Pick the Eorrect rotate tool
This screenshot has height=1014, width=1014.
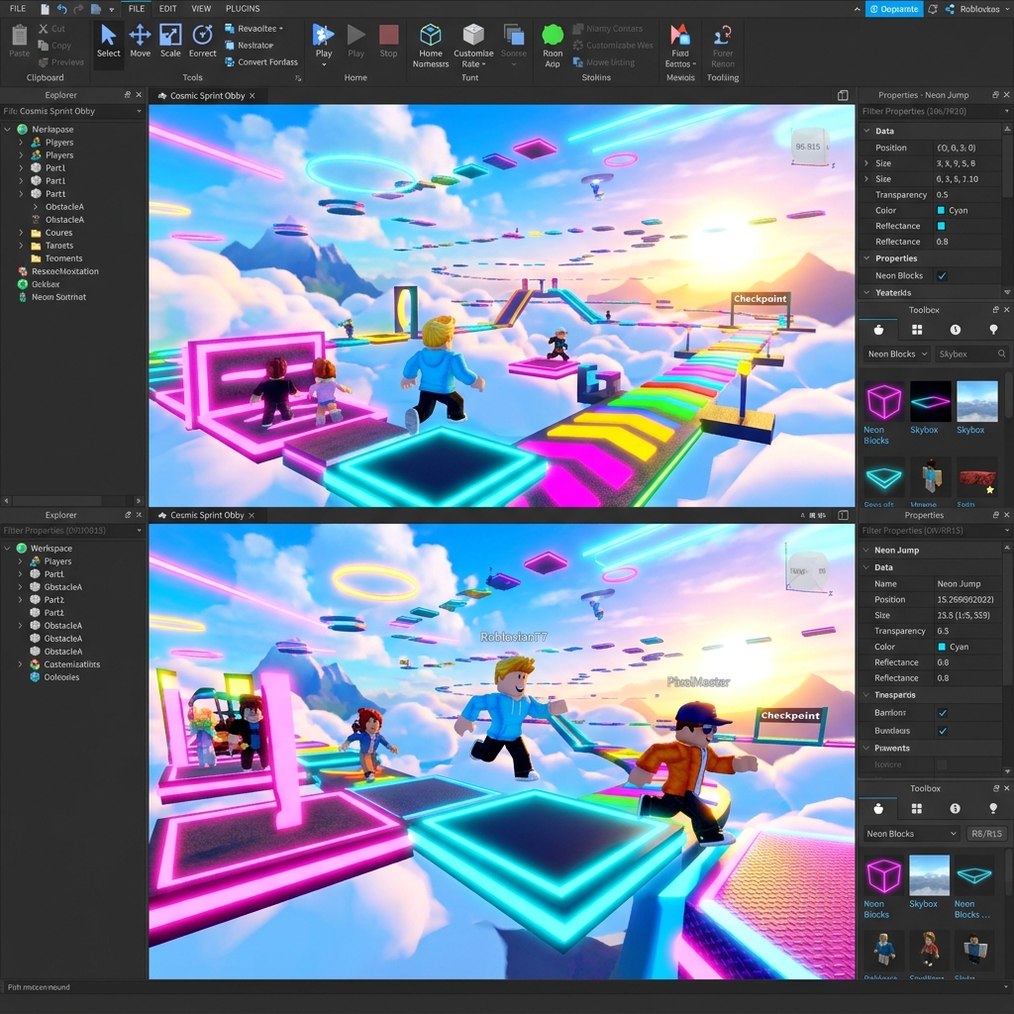click(202, 41)
